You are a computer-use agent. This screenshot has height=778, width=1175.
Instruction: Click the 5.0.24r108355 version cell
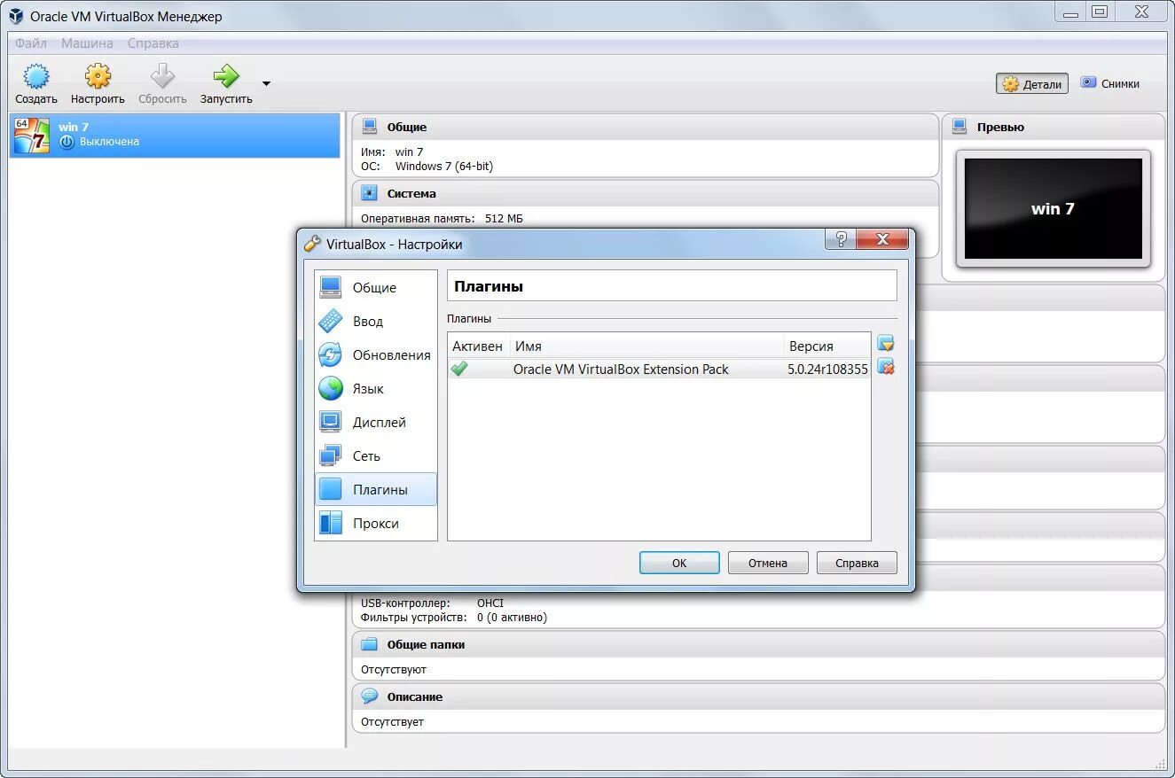tap(827, 370)
